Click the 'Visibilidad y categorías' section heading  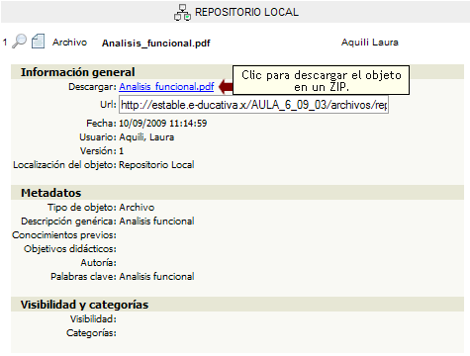click(x=84, y=305)
